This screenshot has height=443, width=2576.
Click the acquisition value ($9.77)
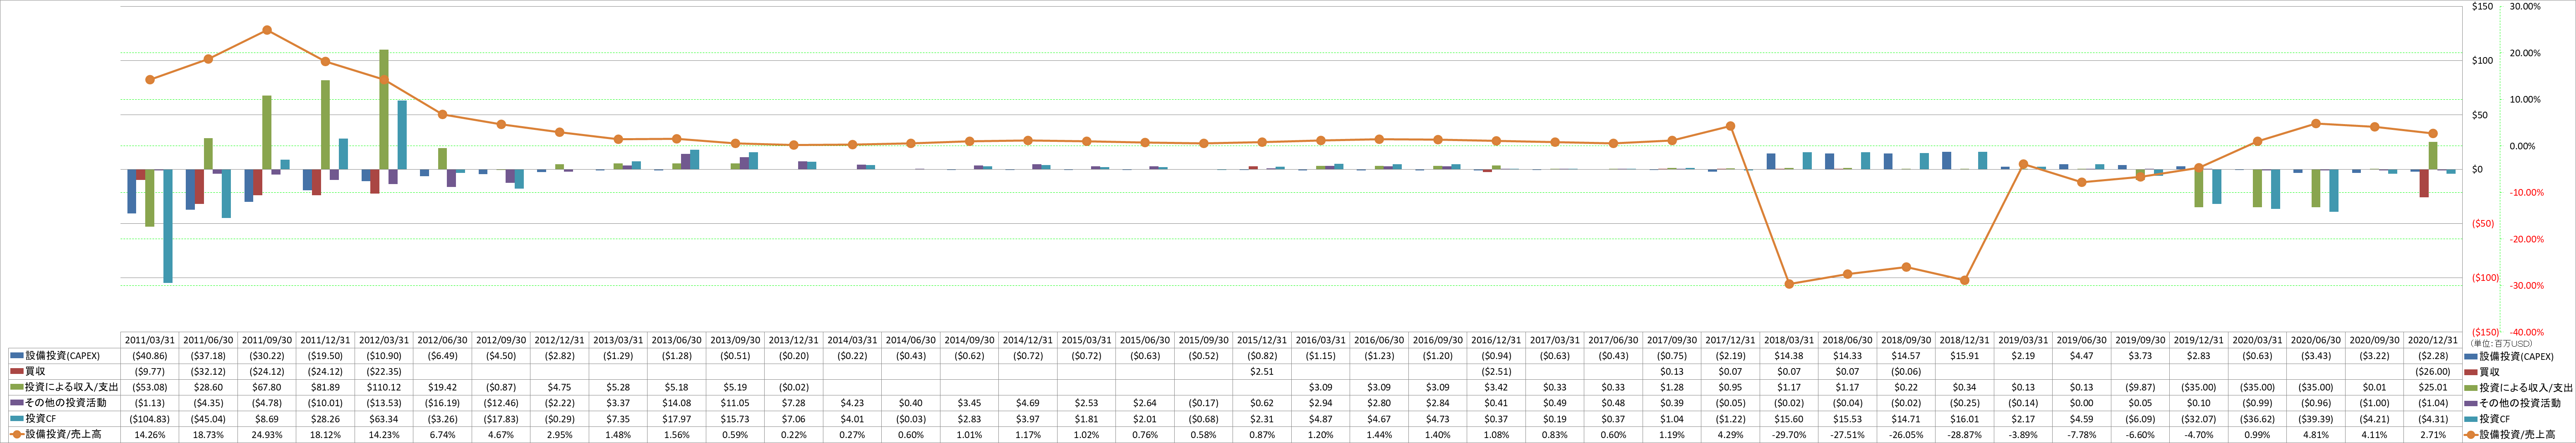[150, 371]
